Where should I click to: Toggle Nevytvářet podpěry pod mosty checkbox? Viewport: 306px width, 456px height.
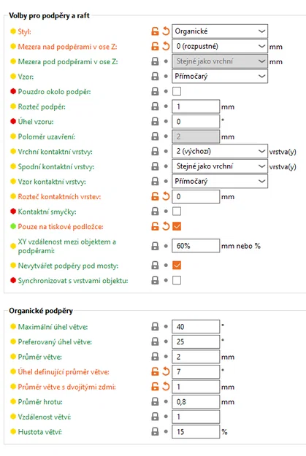tap(177, 266)
